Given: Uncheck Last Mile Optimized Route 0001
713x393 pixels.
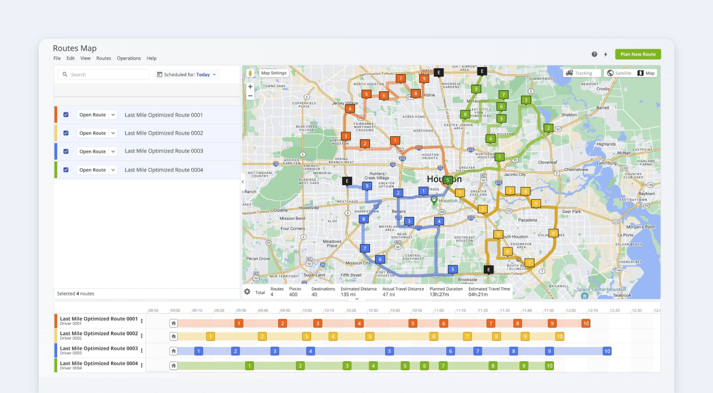Looking at the screenshot, I should 66,115.
